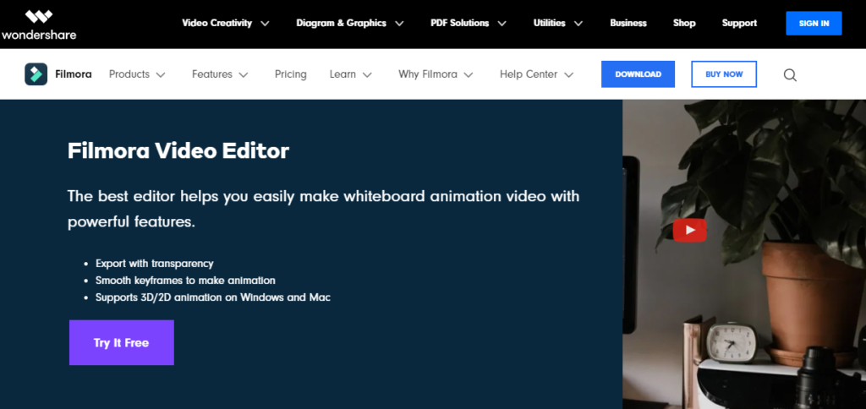Image resolution: width=866 pixels, height=409 pixels.
Task: Click the video thumbnail with the plant
Action: click(744, 254)
